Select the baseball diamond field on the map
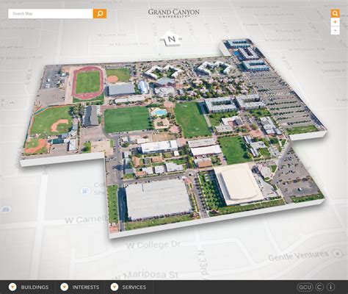Viewport: 348px width, 294px height. (52, 121)
